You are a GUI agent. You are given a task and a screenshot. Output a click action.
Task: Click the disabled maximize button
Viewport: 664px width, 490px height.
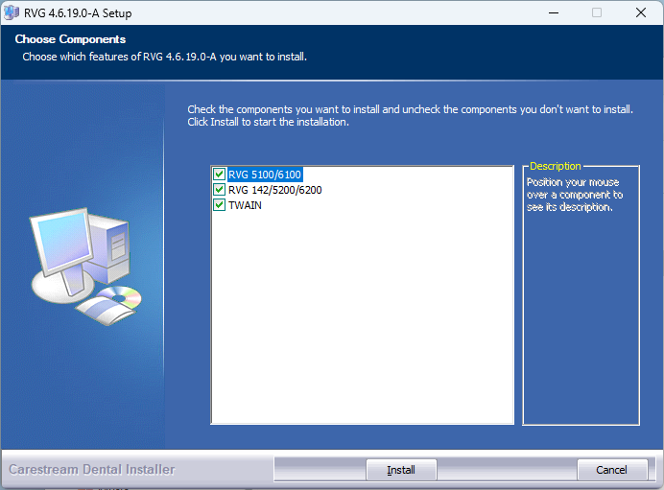tap(597, 13)
